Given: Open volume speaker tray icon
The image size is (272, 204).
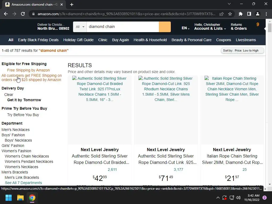Looking at the screenshot, I should click(238, 198).
